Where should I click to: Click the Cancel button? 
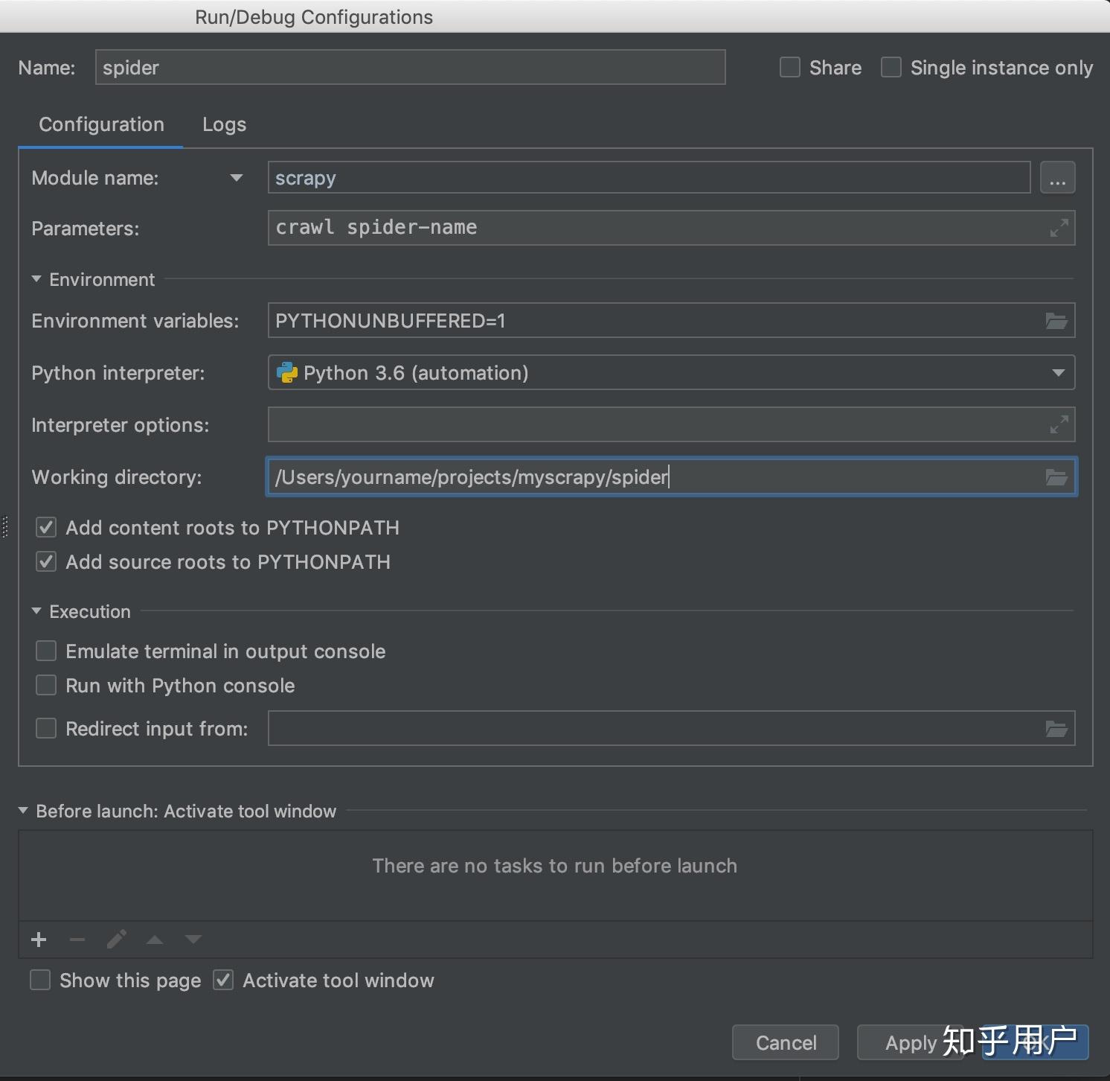click(786, 1042)
